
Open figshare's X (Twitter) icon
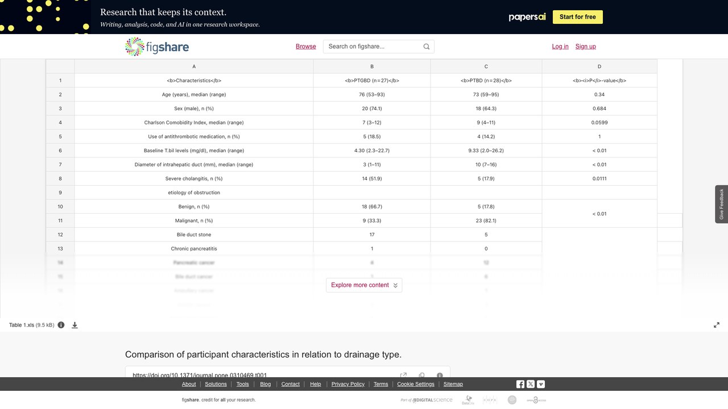pyautogui.click(x=531, y=384)
